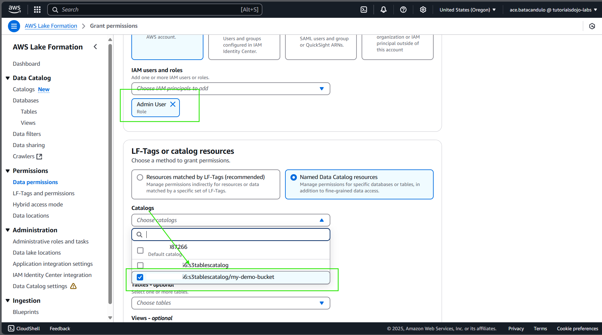Open the United States (Oregon) region menu
Viewport: 602px width, 335px height.
click(x=467, y=10)
